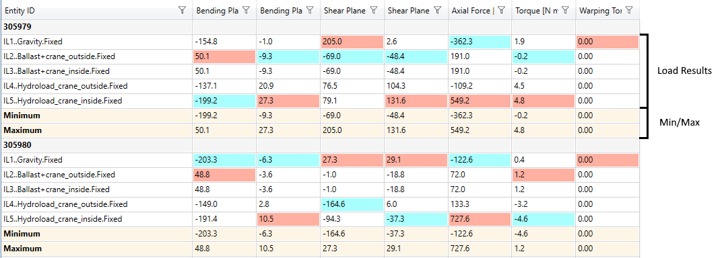The height and width of the screenshot is (258, 724).
Task: Open filter on Warping Tor column
Action: pos(628,10)
